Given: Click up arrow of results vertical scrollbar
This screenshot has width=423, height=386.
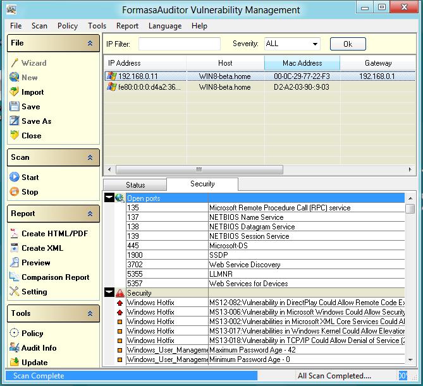Looking at the screenshot, I should pos(410,198).
